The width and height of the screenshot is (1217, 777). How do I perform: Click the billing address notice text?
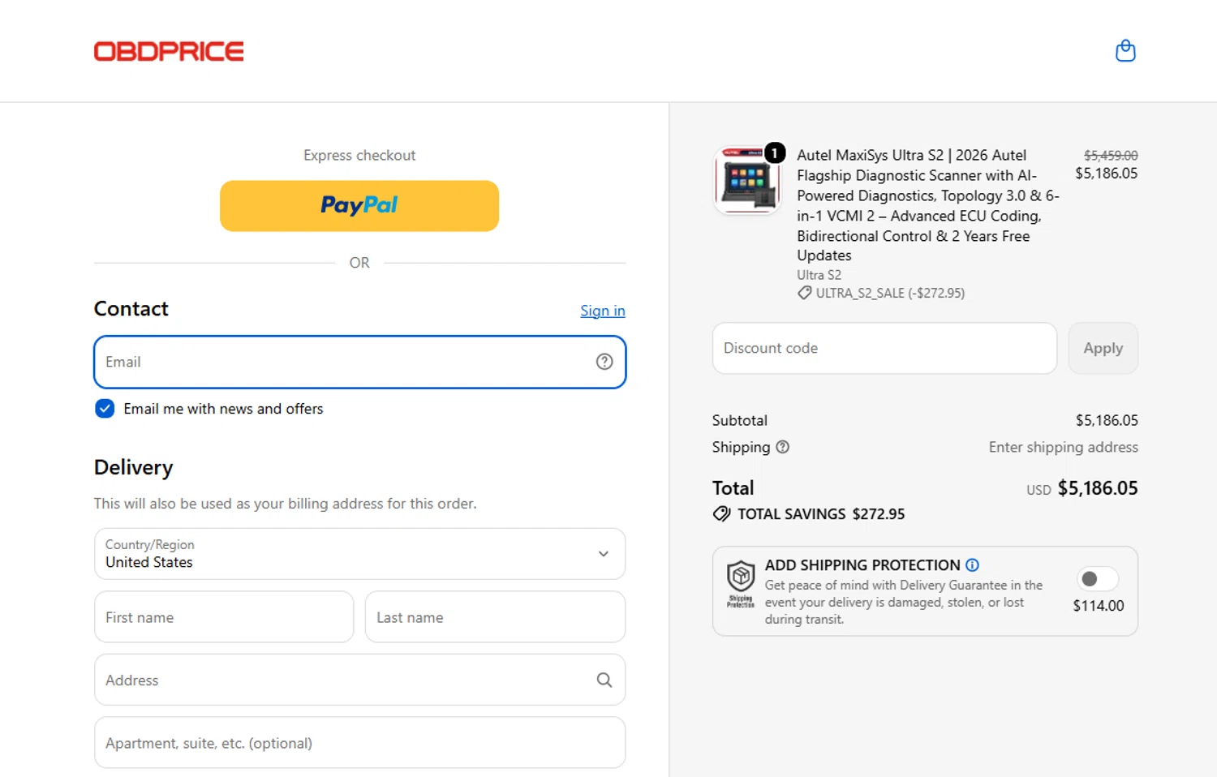tap(285, 504)
